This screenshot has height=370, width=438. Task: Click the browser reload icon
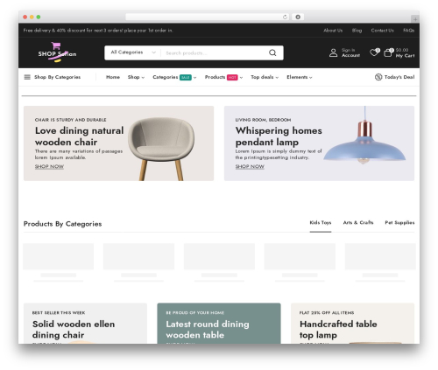(285, 17)
